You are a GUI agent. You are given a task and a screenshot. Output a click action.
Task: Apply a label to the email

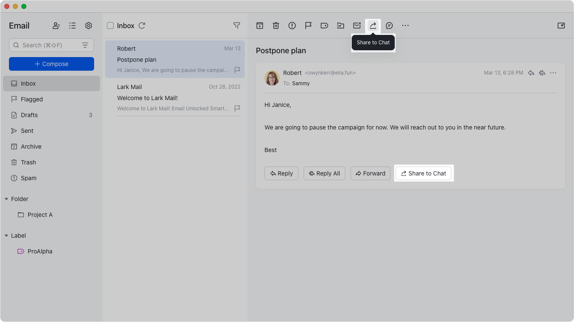(x=324, y=25)
